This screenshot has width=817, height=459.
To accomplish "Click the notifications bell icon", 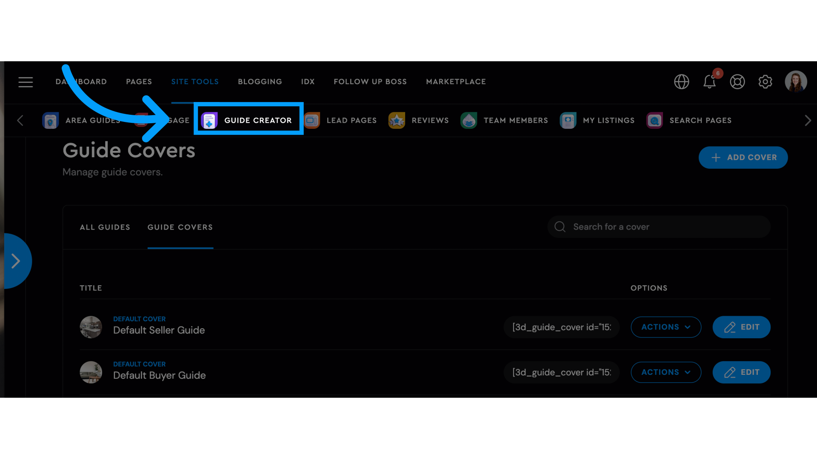I will click(x=709, y=81).
